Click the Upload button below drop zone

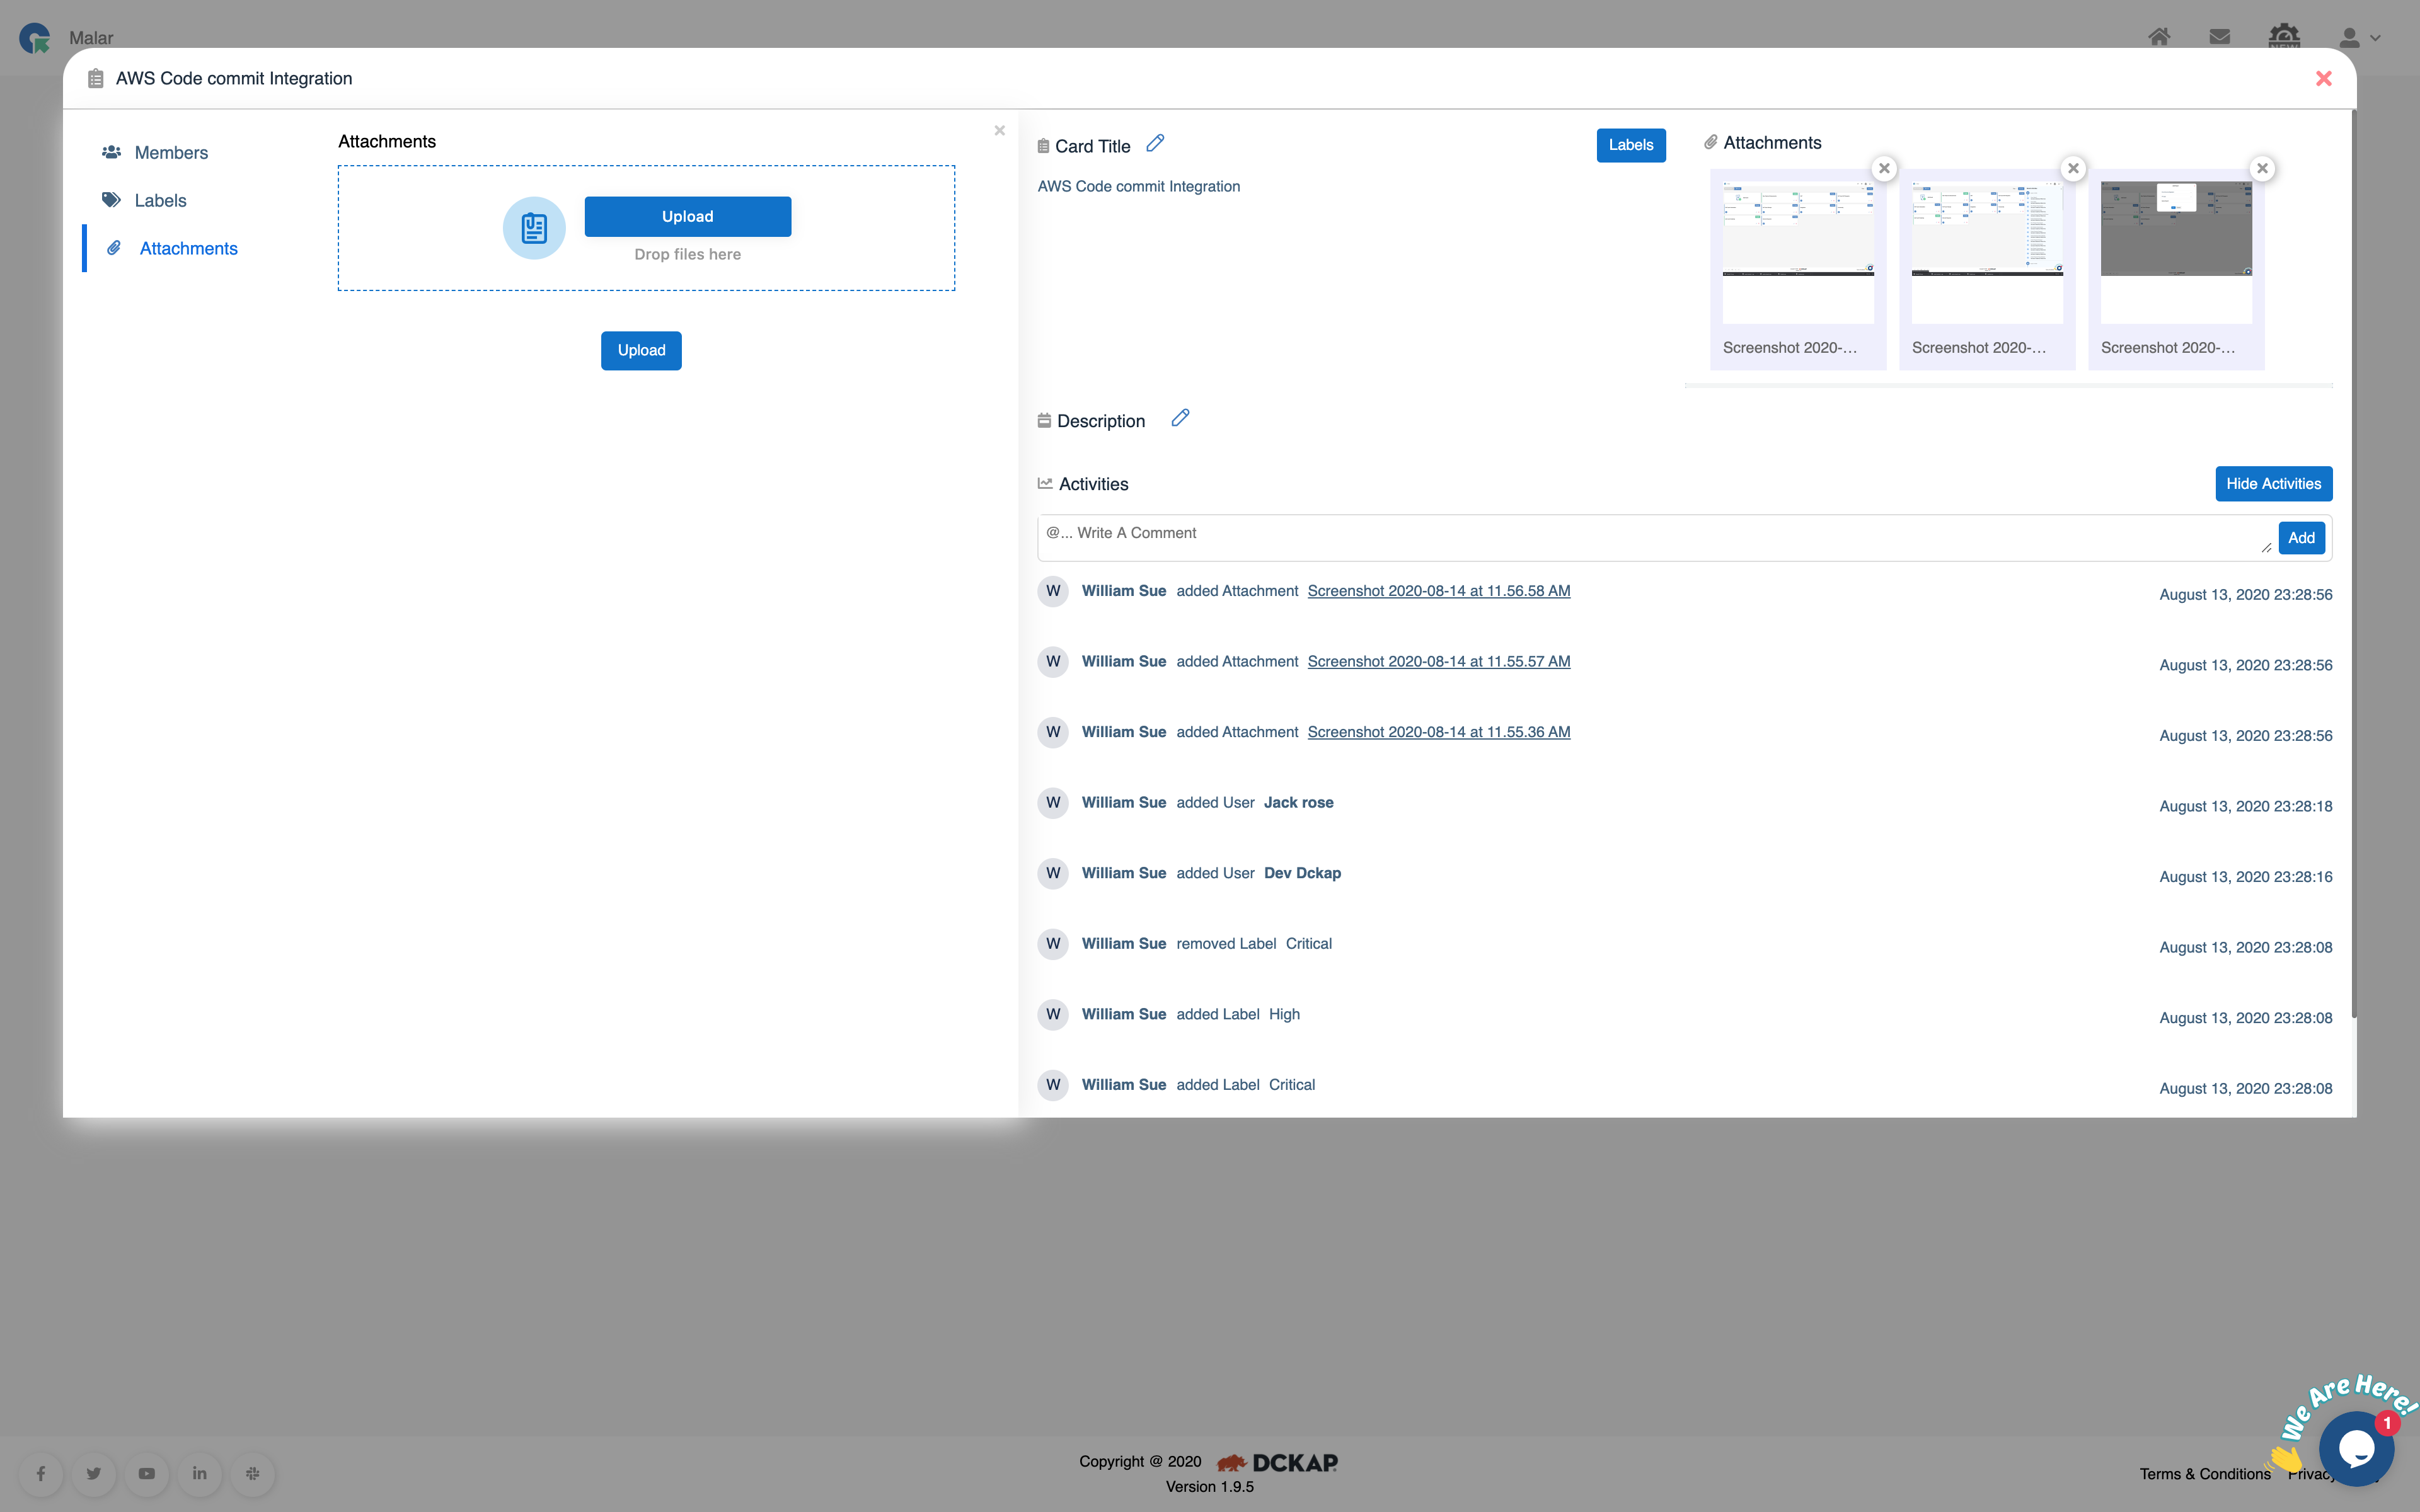641,350
